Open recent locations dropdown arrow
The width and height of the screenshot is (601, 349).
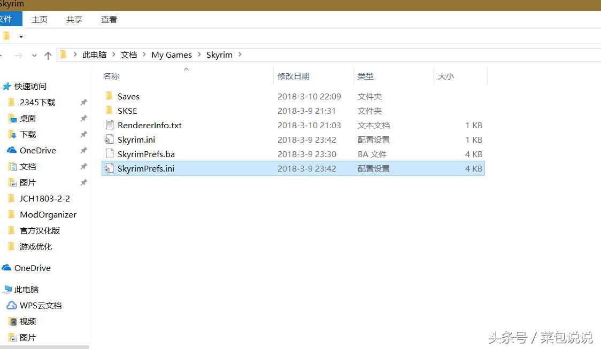coord(35,56)
